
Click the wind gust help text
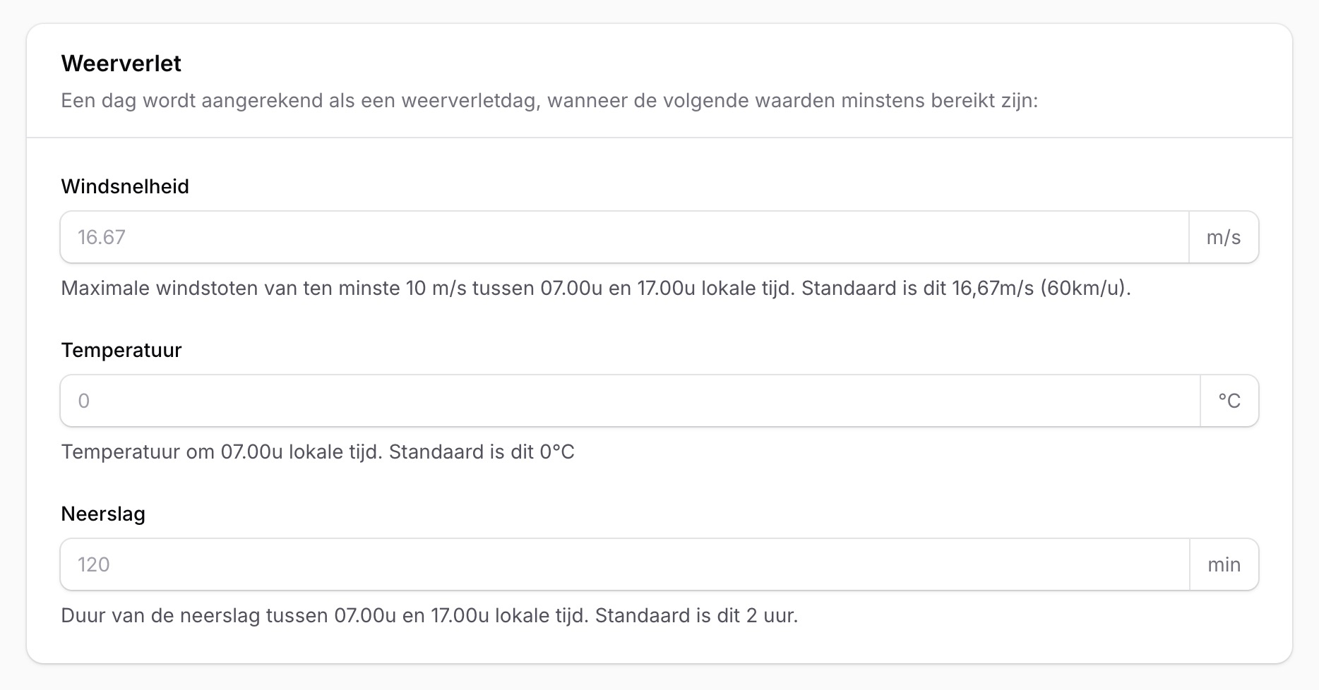[x=596, y=288]
